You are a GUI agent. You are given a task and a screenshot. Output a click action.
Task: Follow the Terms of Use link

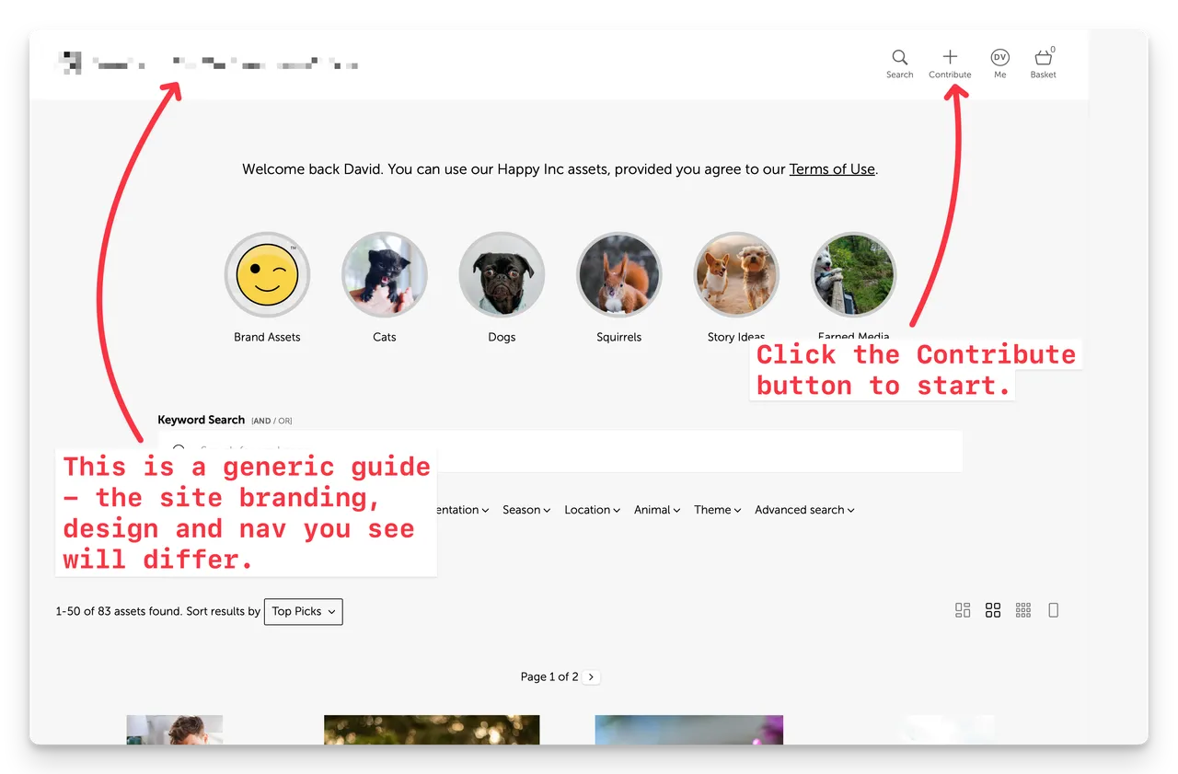tap(832, 169)
